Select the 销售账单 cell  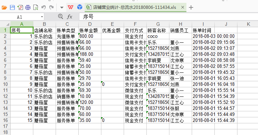[67, 96]
